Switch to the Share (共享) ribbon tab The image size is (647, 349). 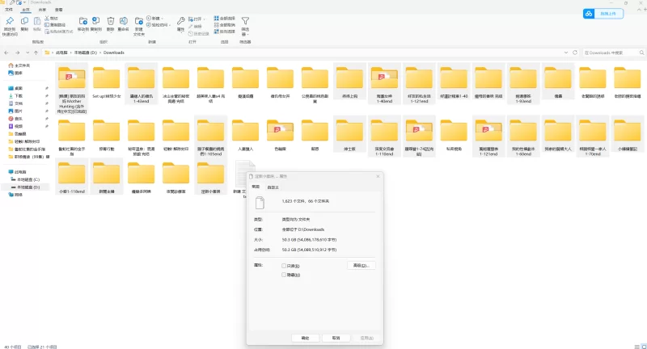(x=42, y=10)
